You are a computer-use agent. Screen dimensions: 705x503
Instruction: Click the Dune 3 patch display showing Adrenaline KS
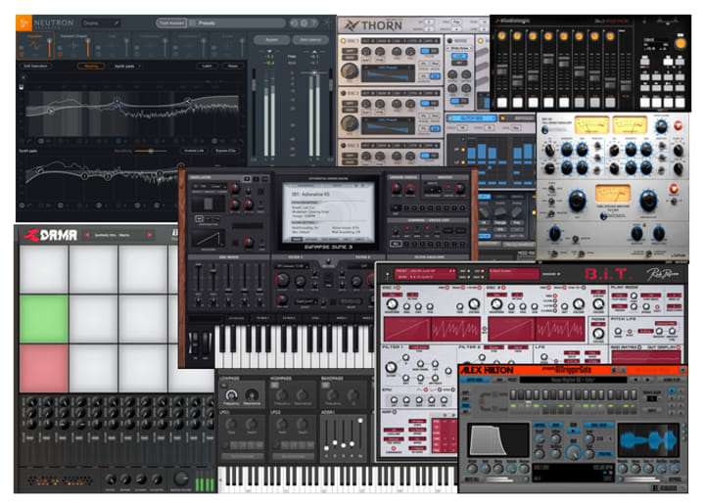click(x=329, y=213)
